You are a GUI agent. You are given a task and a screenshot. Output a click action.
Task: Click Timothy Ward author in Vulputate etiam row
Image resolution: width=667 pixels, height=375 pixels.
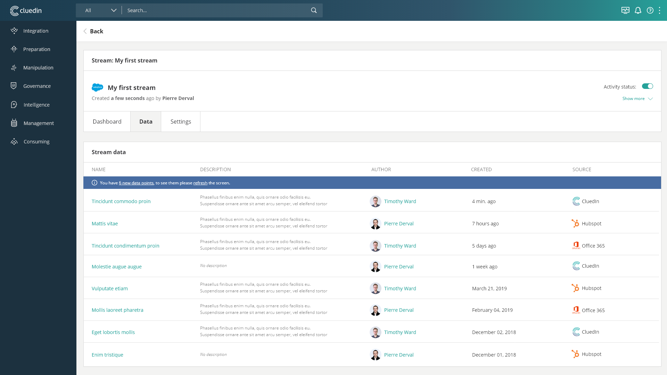pyautogui.click(x=400, y=288)
